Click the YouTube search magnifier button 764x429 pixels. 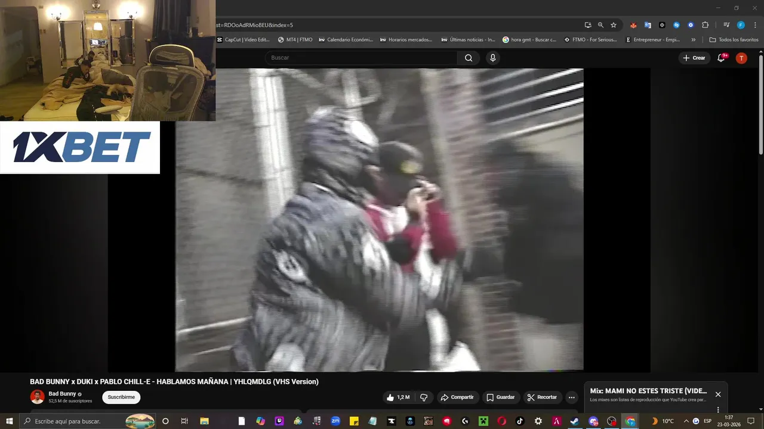(469, 58)
